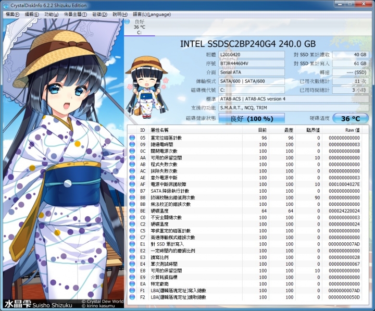Screen dimensions: 375x311
Task: Click the chibi Shizuku character icon
Action: (x=146, y=88)
